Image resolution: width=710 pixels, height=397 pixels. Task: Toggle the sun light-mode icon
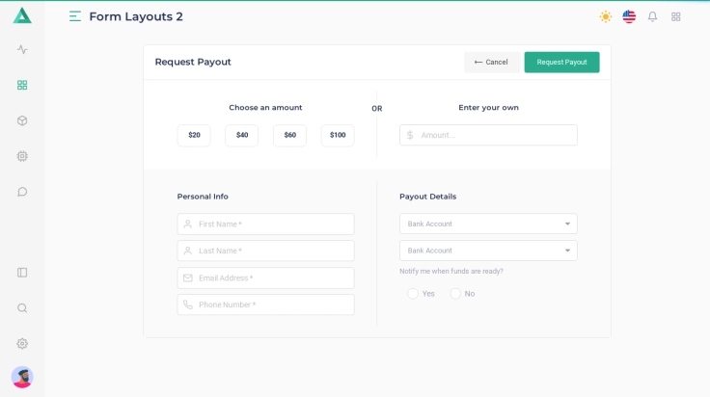pyautogui.click(x=606, y=16)
